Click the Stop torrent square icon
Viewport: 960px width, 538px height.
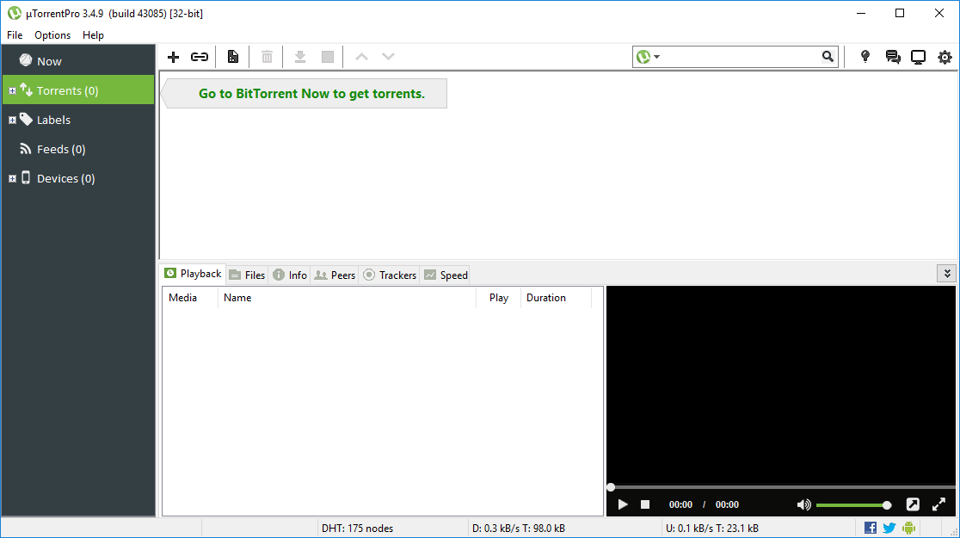pos(328,57)
